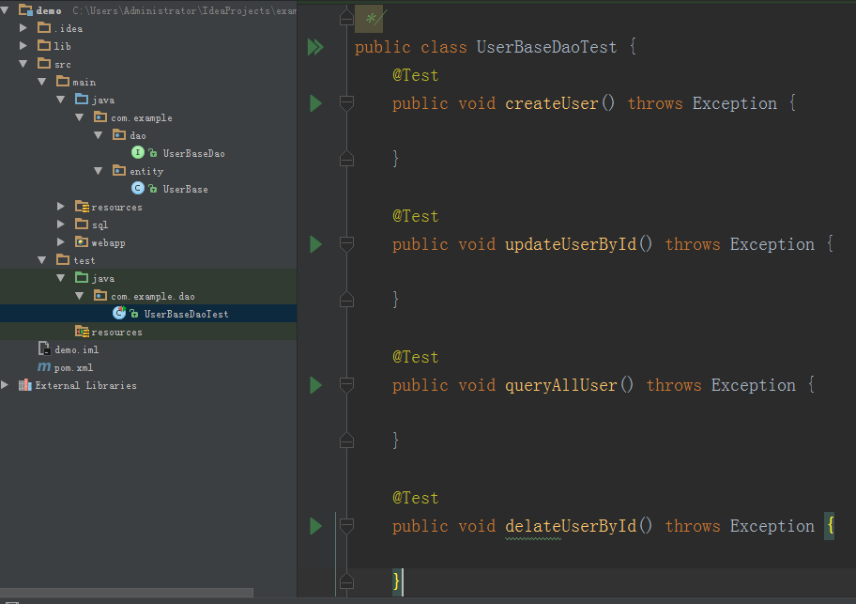The width and height of the screenshot is (856, 604).
Task: Click the .idea folder icon
Action: [44, 27]
